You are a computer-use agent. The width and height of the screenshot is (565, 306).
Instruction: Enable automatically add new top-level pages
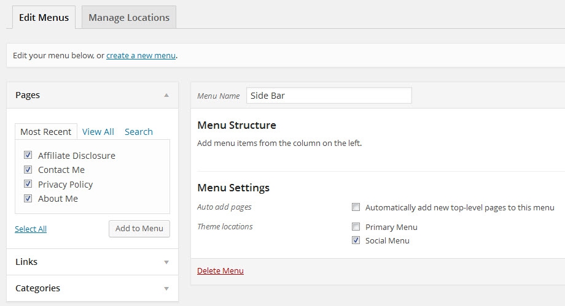click(356, 207)
